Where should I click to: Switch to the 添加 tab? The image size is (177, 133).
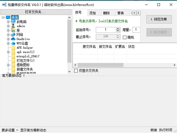94,13
